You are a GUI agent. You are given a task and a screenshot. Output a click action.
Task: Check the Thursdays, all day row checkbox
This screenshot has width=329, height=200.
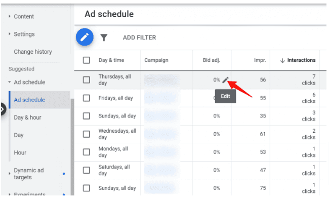coord(87,80)
